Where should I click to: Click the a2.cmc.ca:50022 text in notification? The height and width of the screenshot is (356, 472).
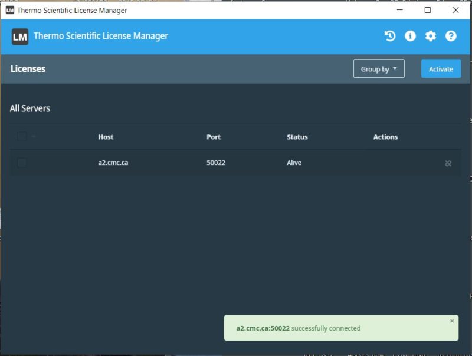pyautogui.click(x=263, y=328)
